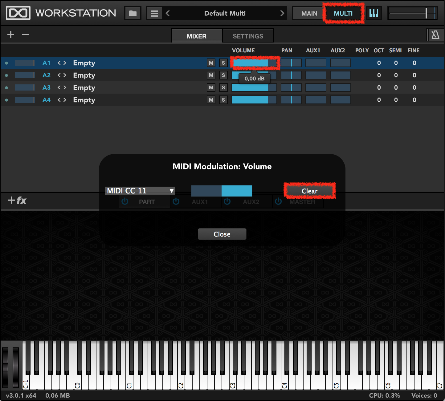Image resolution: width=445 pixels, height=401 pixels.
Task: Mute part A4
Action: coord(211,100)
